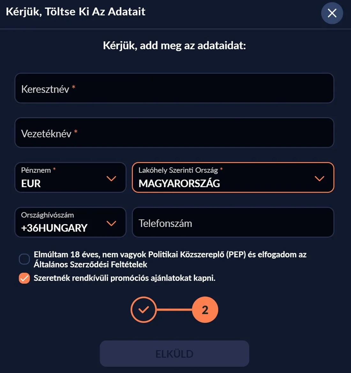Click the EUR currency value
The width and height of the screenshot is (351, 373).
pos(31,184)
